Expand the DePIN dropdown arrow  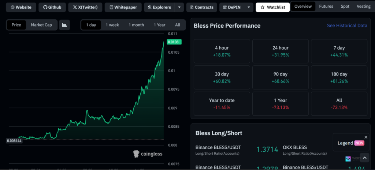tap(249, 7)
